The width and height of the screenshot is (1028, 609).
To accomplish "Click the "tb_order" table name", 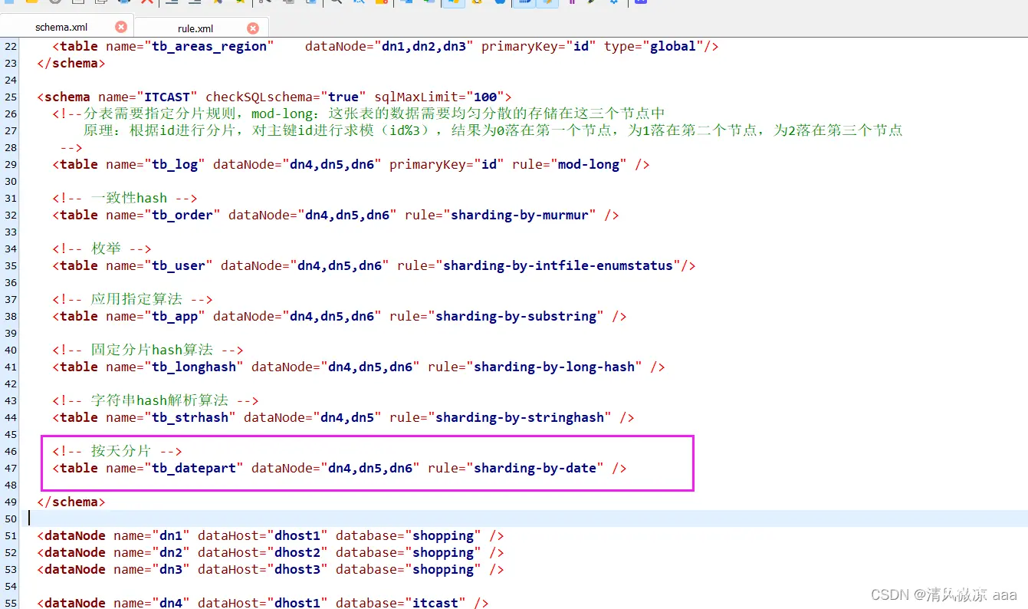I will 182,215.
